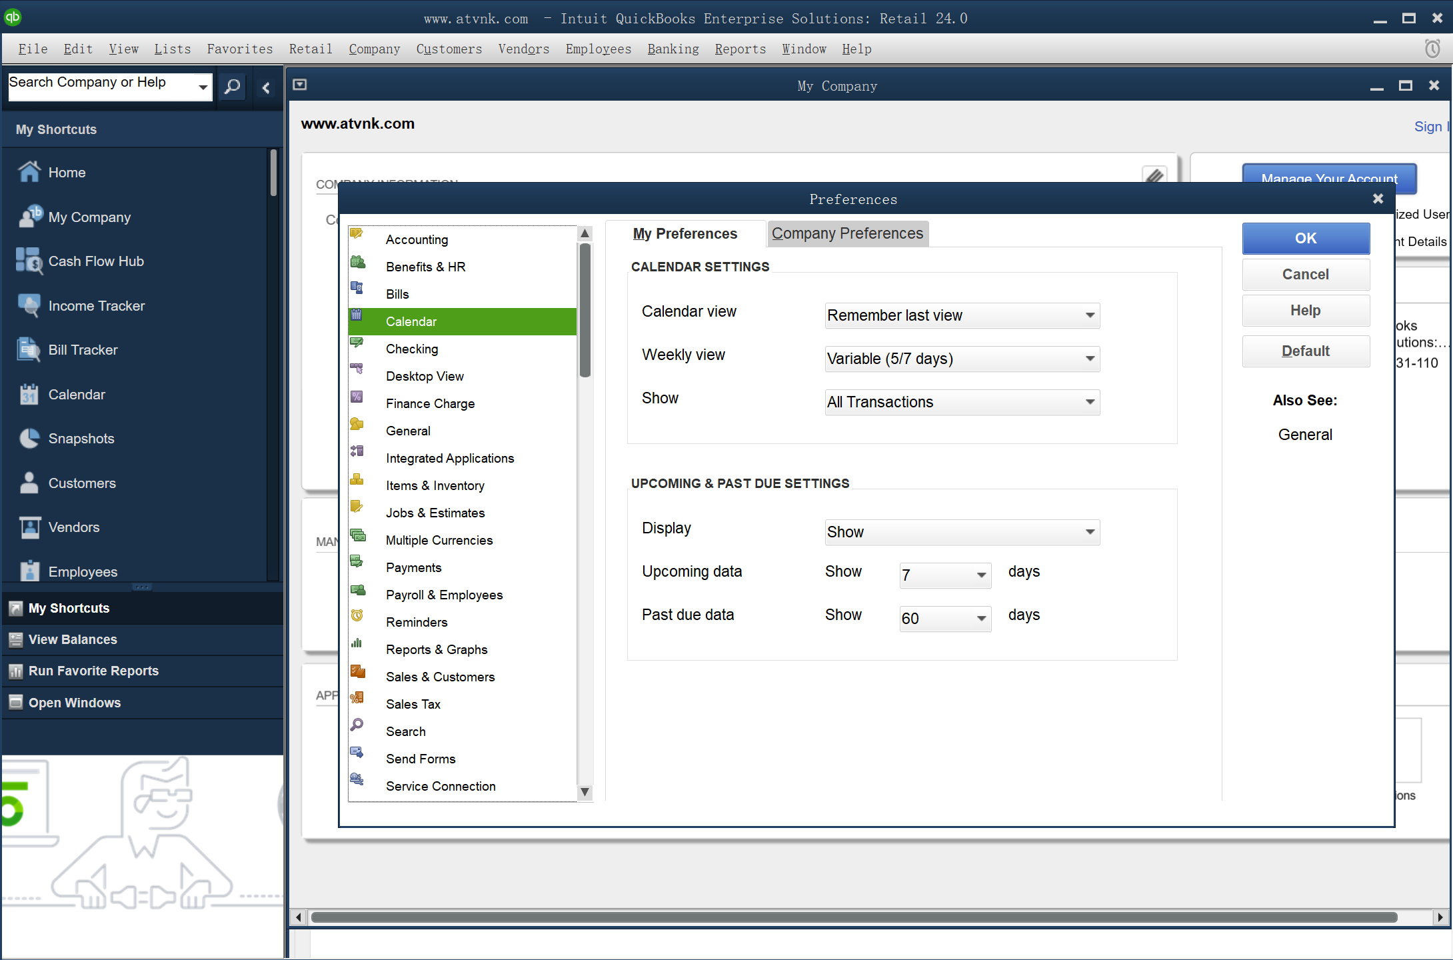The width and height of the screenshot is (1453, 960).
Task: Click the Bill Tracker icon
Action: [29, 348]
